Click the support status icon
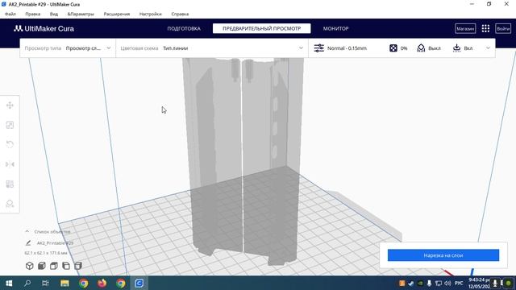This screenshot has height=290, width=516. click(421, 48)
